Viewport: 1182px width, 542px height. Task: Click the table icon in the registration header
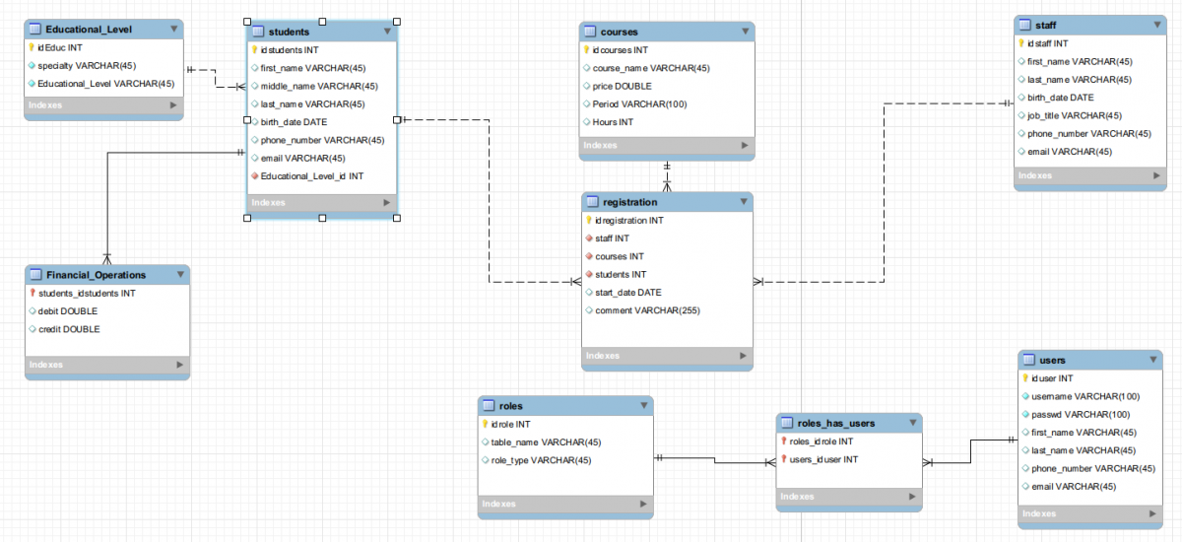coord(592,202)
